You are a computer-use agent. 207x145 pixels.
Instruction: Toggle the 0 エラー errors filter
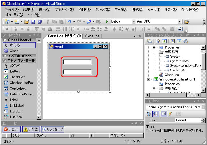coord(12,129)
